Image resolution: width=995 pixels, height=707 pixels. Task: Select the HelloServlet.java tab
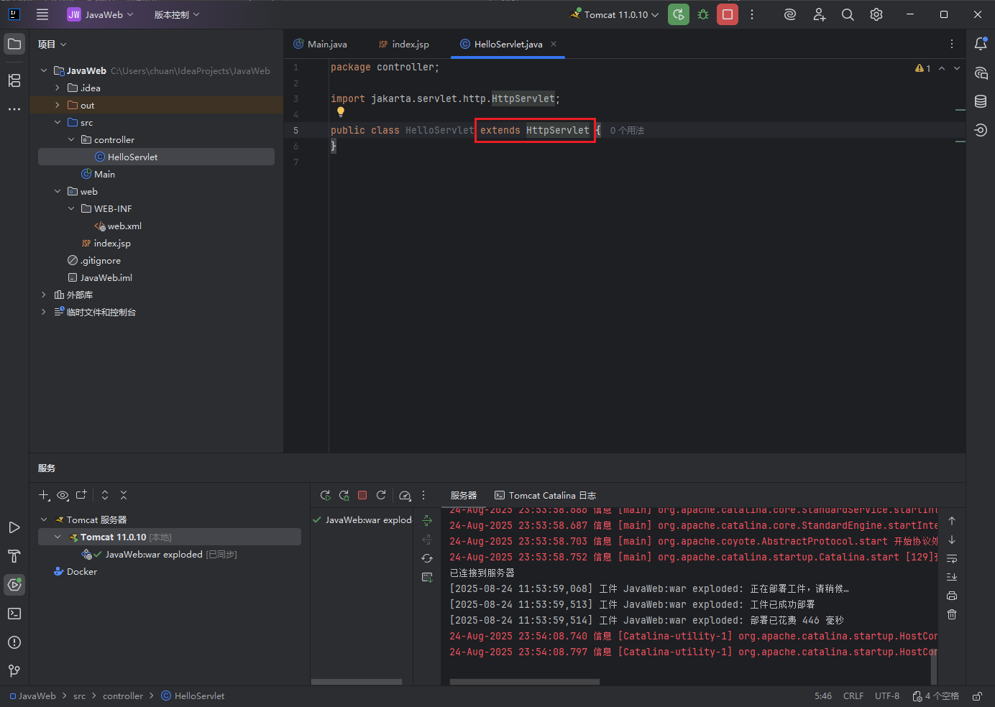click(x=508, y=44)
